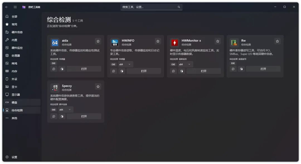Click the Speccy window icon button
The image size is (301, 164).
click(62, 116)
